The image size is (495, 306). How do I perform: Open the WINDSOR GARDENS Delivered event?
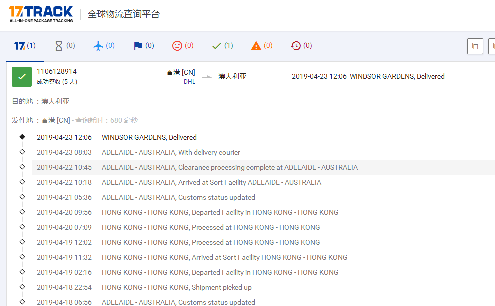(x=149, y=137)
